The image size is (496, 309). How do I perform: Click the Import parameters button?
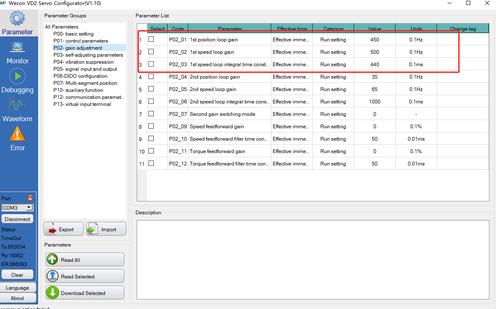(x=106, y=230)
